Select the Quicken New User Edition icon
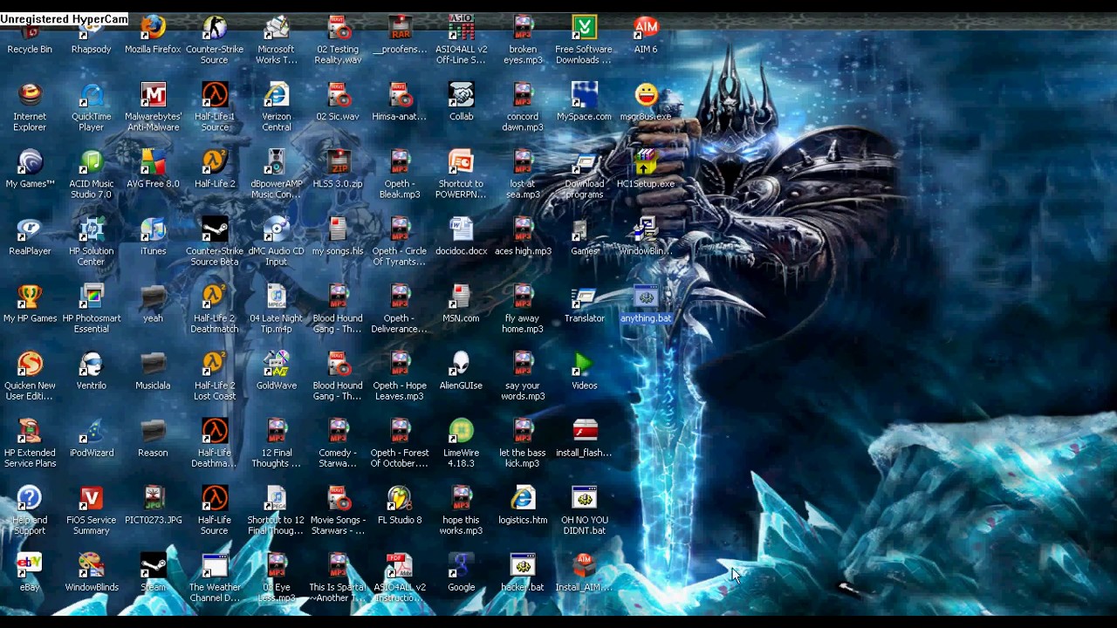Viewport: 1117px width, 628px height. point(30,375)
